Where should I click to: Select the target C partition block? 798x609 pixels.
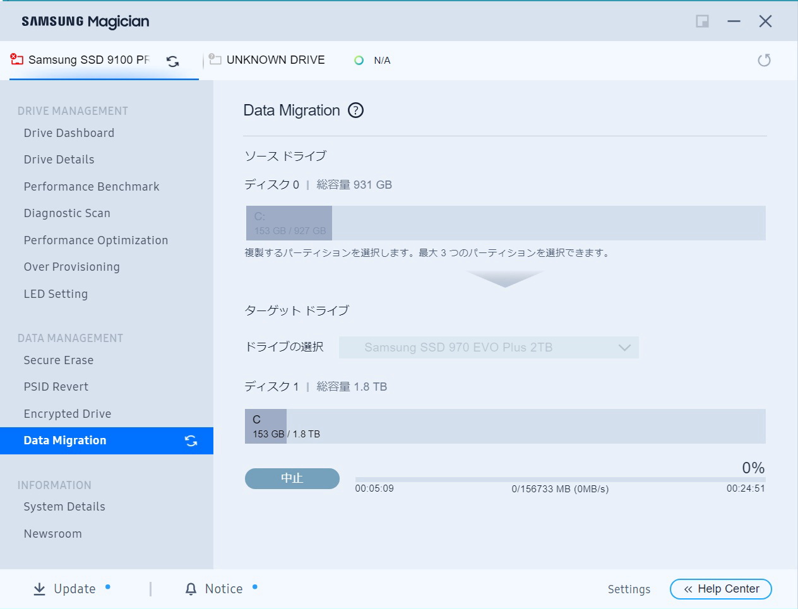point(266,426)
